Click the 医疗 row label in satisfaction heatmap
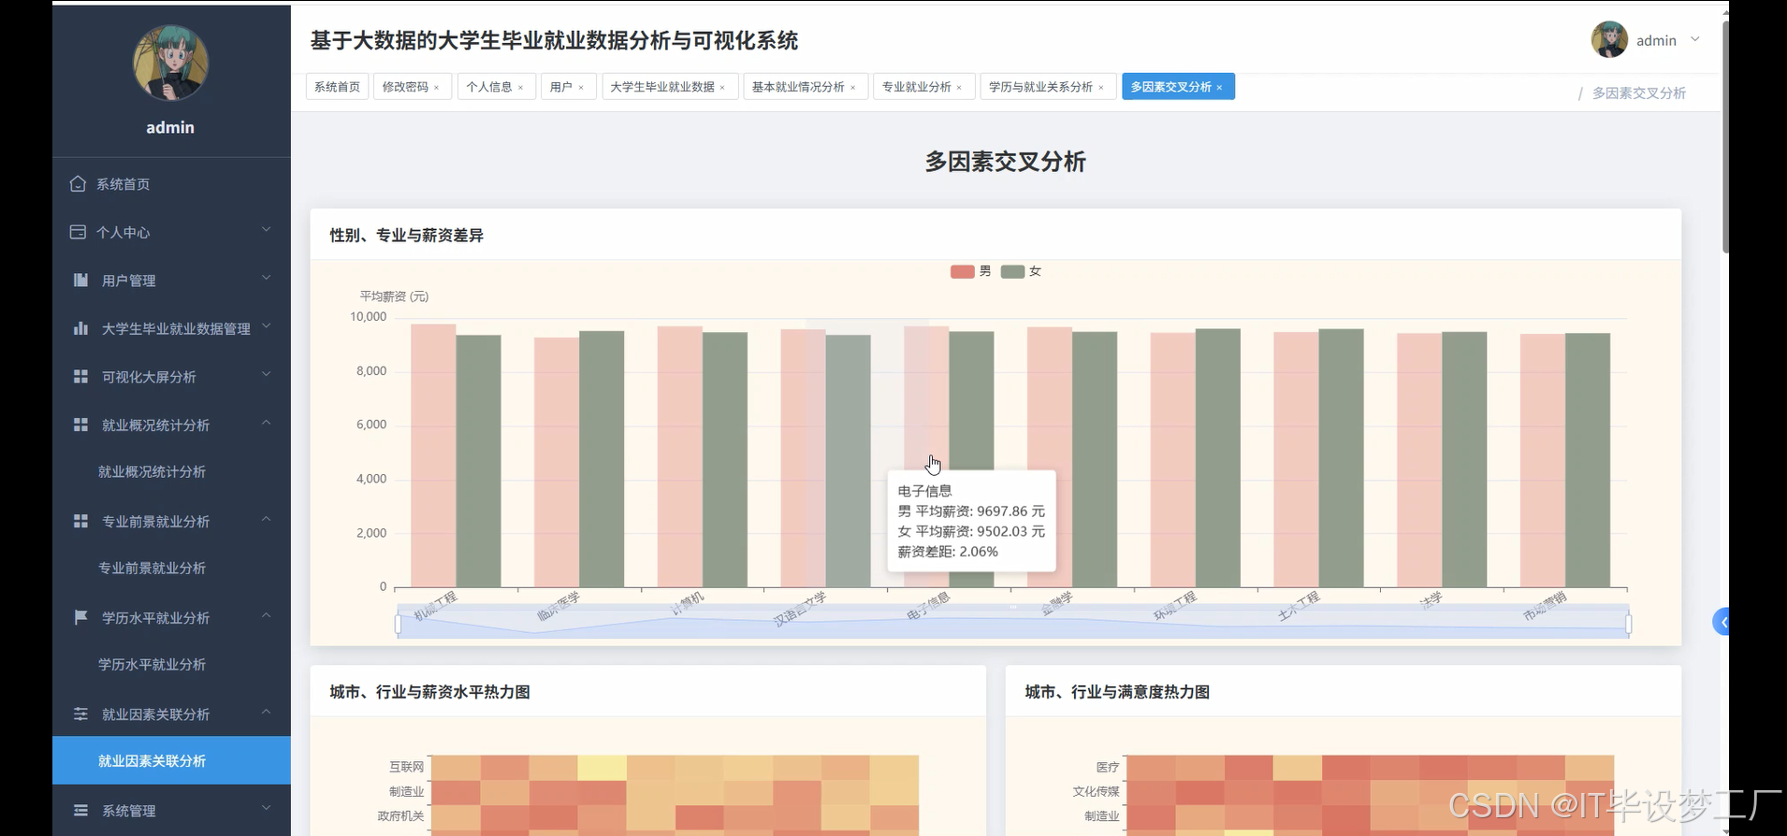1787x836 pixels. [x=1108, y=767]
